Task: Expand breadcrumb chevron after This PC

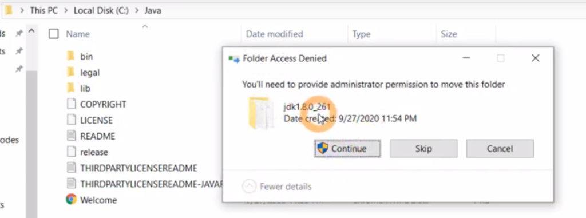Action: [x=66, y=10]
